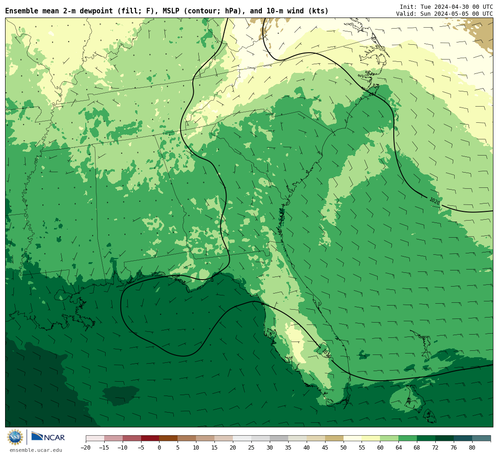The image size is (498, 456).
Task: Click the colorbar swatch between 5 and 10
Action: (187, 438)
